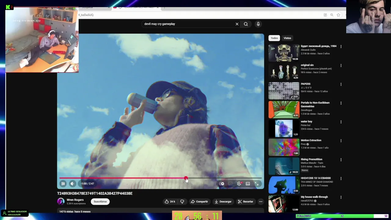
Task: Dislike the video with thumbs down
Action: click(182, 202)
